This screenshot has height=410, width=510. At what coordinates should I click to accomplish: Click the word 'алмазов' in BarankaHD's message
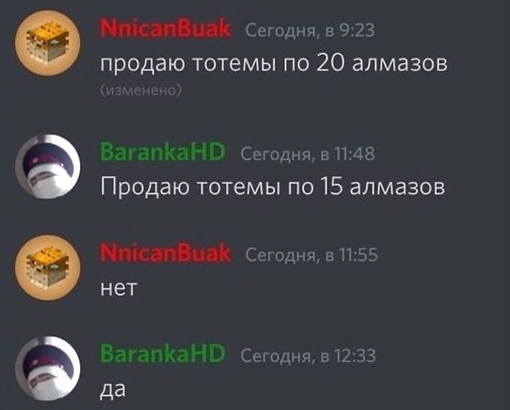pyautogui.click(x=397, y=188)
